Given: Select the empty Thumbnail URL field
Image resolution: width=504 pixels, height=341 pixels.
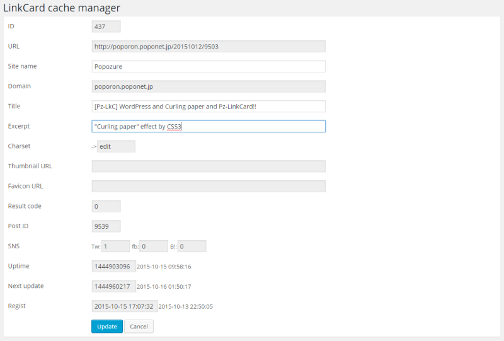Looking at the screenshot, I should 209,166.
